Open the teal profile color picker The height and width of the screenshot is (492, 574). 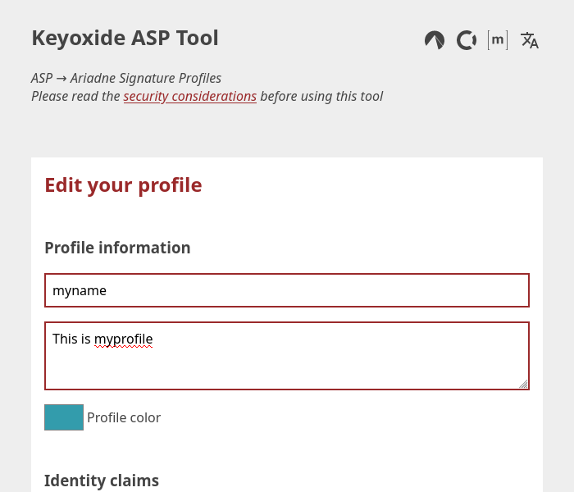[64, 417]
